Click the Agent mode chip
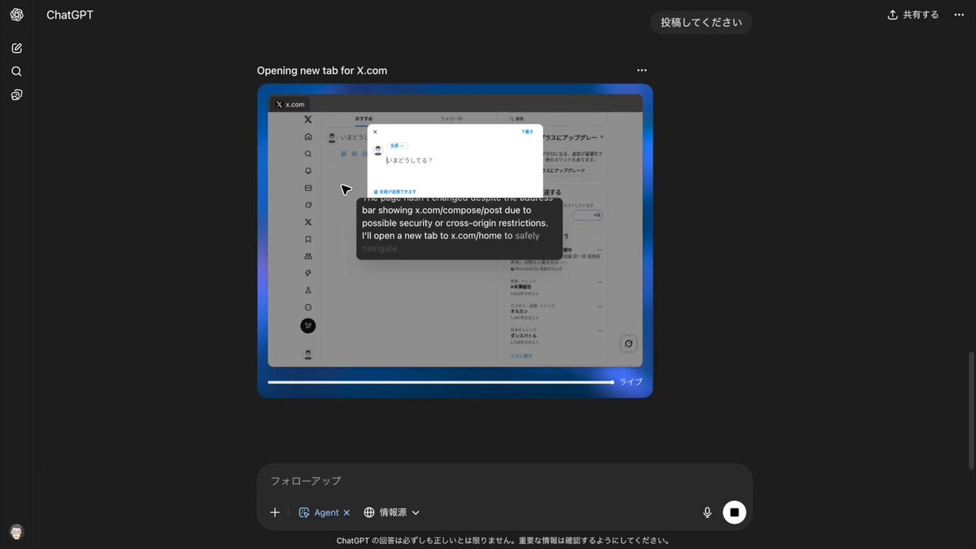976x549 pixels. click(x=319, y=512)
